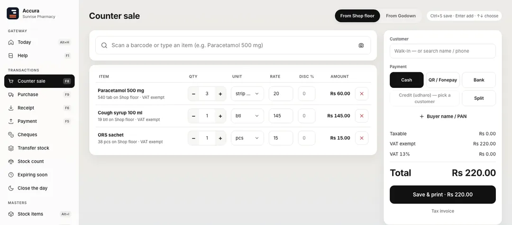Open Expiring soon in the sidebar

[39, 175]
